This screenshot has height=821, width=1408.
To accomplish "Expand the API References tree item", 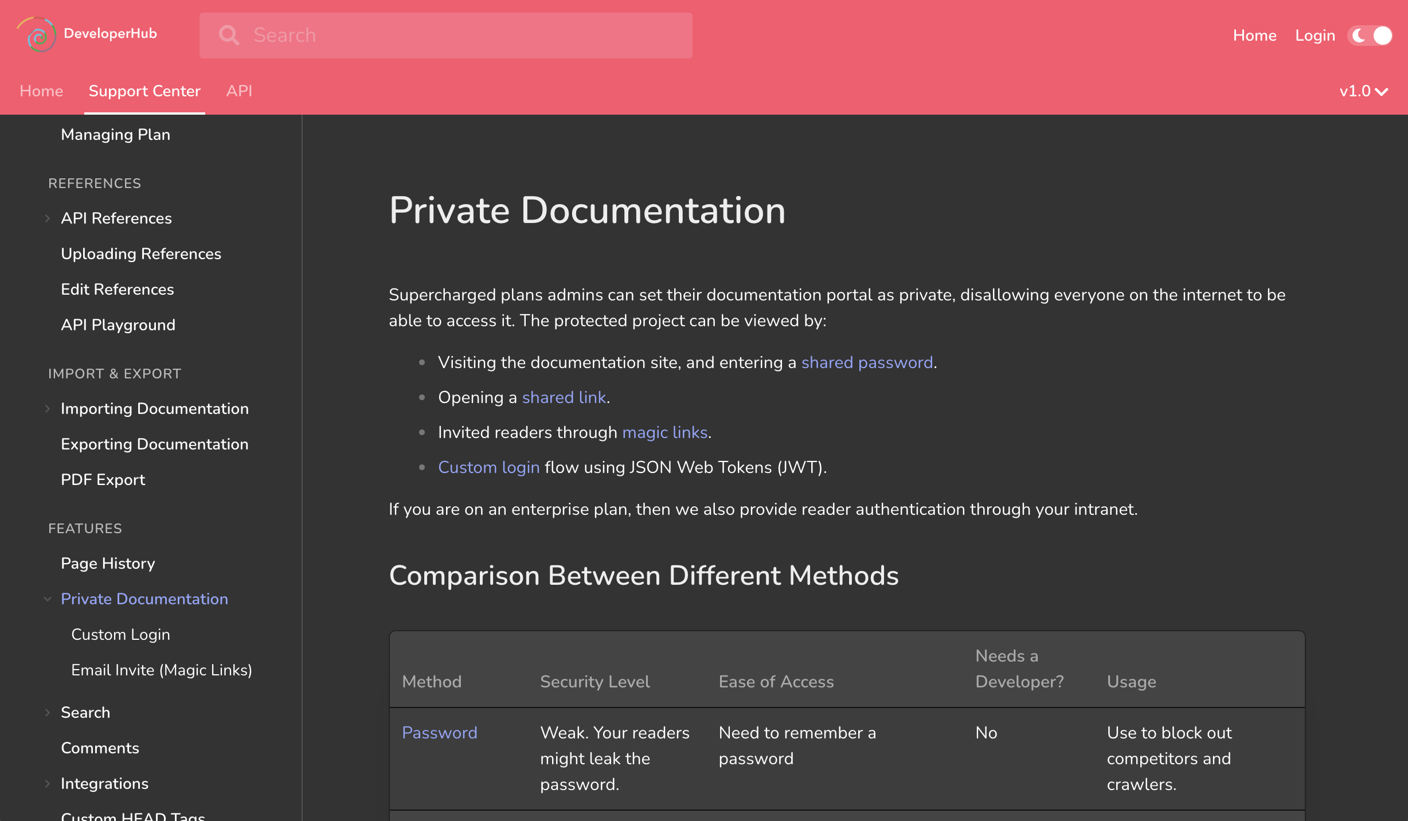I will [x=48, y=218].
